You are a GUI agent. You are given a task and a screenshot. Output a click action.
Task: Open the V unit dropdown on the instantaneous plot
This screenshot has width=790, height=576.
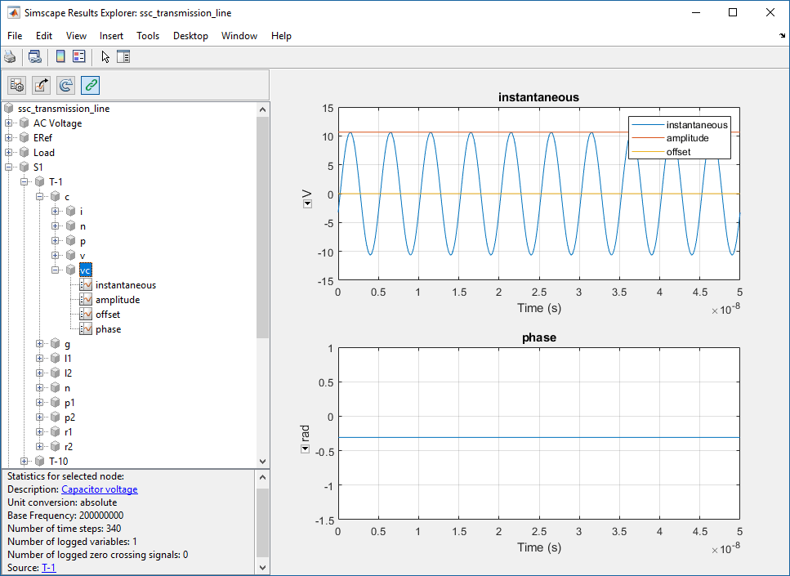point(306,204)
